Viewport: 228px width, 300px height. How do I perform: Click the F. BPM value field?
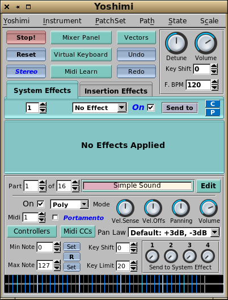199,85
